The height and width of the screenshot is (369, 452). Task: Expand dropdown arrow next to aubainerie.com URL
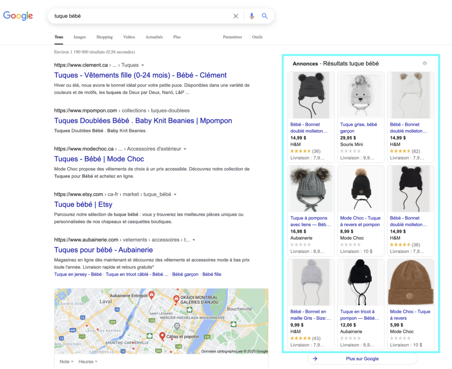point(194,240)
